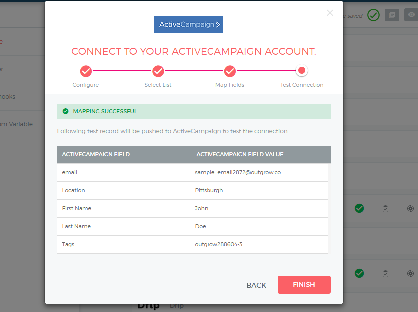The width and height of the screenshot is (418, 312).
Task: Select the Configure step circle
Action: (86, 71)
